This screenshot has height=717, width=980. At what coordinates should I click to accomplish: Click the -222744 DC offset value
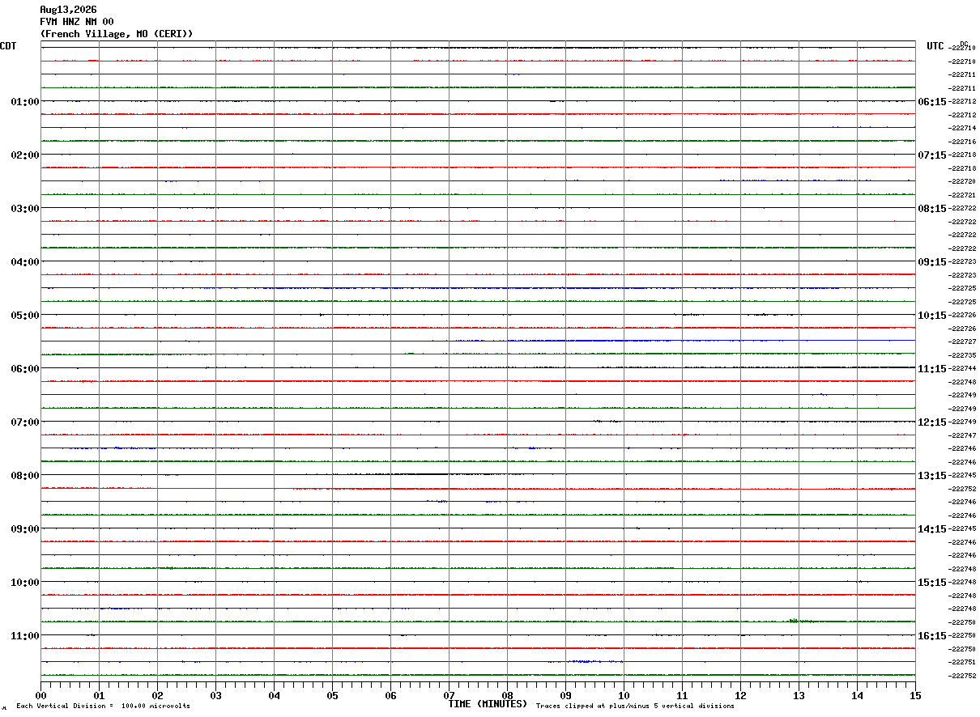pos(963,369)
